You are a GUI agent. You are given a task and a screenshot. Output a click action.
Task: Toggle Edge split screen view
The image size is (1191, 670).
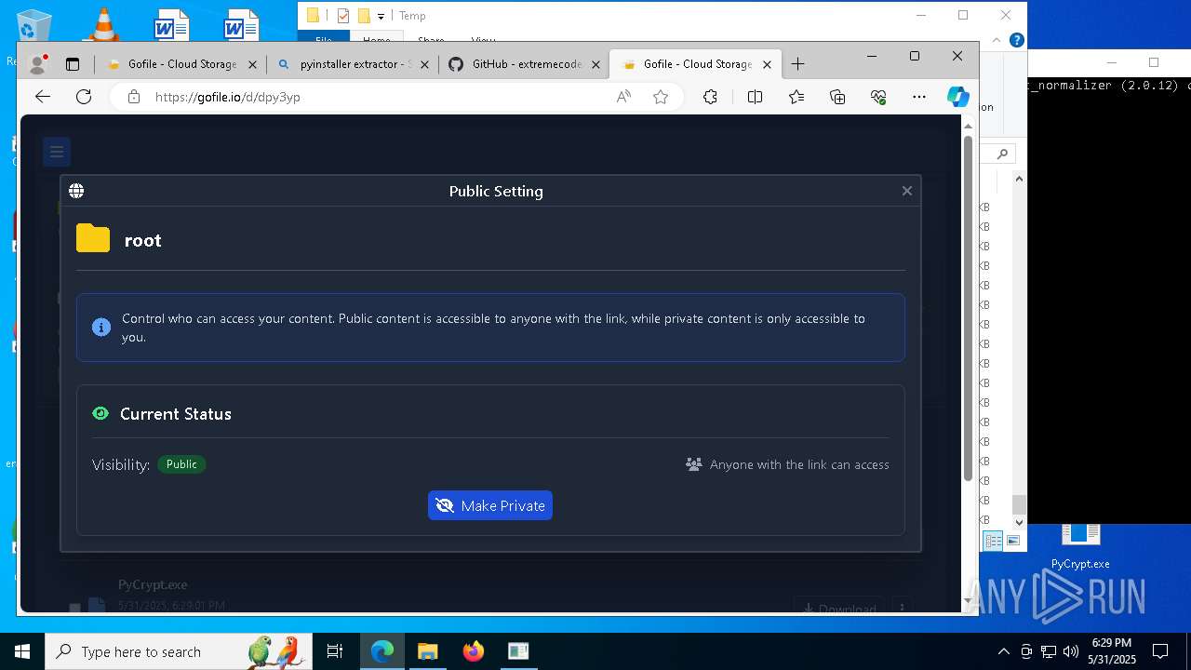click(x=755, y=97)
